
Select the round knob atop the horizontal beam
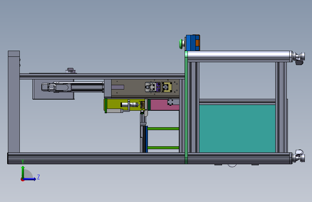[x=70, y=70]
